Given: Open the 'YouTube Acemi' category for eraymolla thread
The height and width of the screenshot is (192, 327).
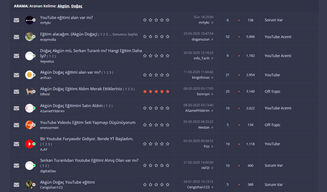Looking at the screenshot, I should [x=278, y=37].
